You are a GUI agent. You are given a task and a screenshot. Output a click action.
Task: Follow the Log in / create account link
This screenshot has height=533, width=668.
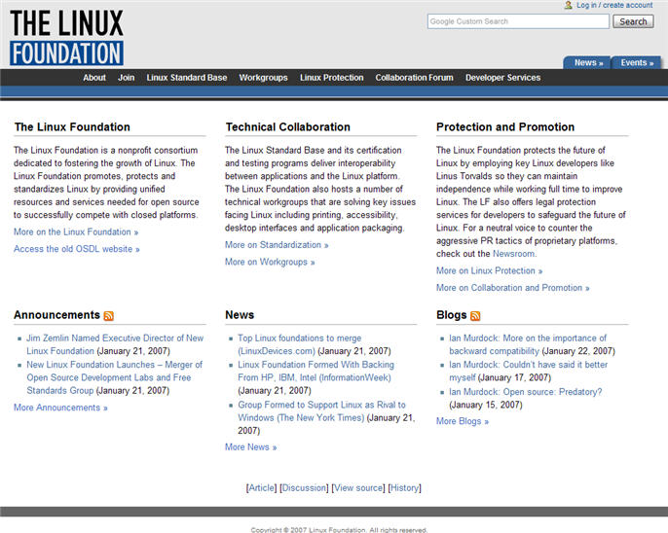tap(614, 6)
